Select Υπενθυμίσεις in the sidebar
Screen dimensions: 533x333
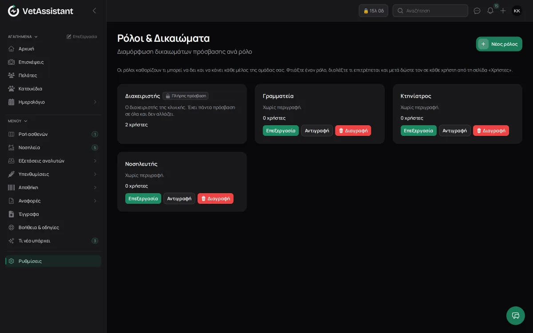click(53, 174)
